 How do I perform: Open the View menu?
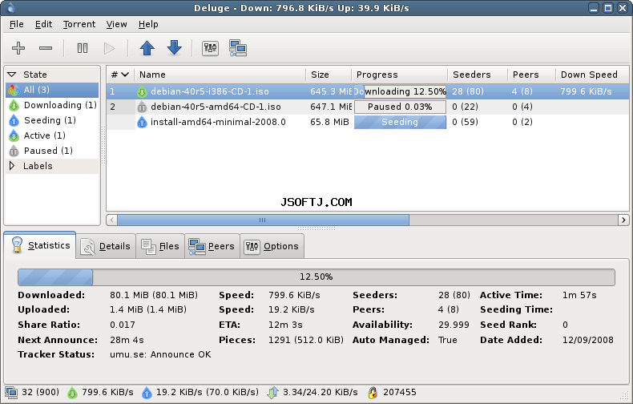[117, 24]
